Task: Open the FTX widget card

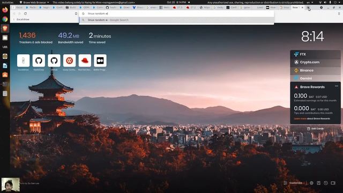Action: (x=315, y=54)
